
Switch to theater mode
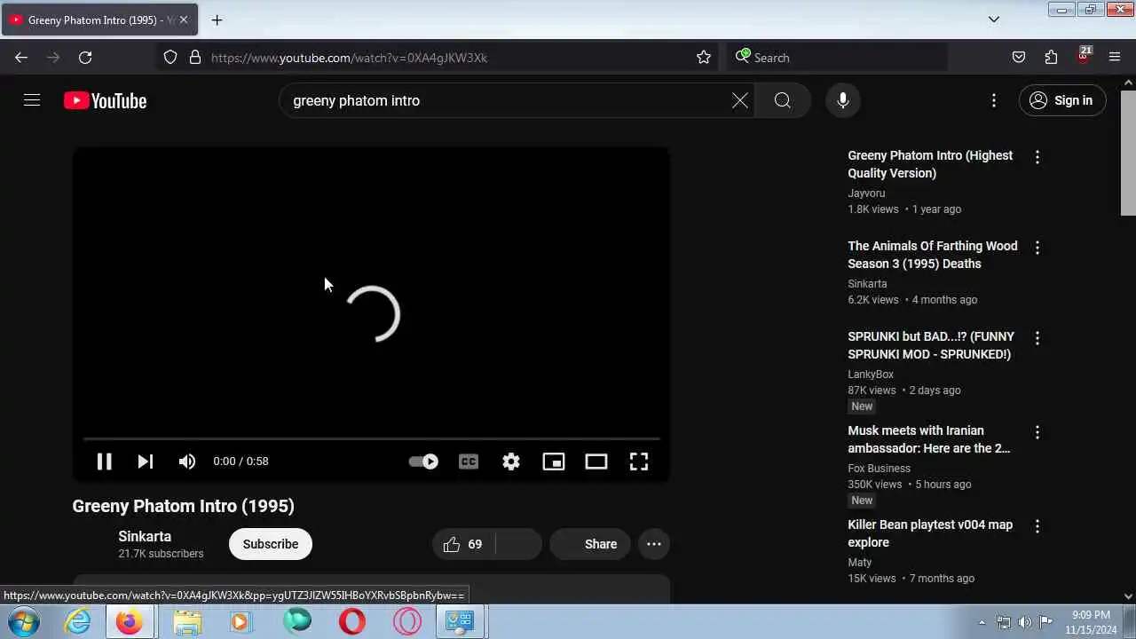[596, 461]
